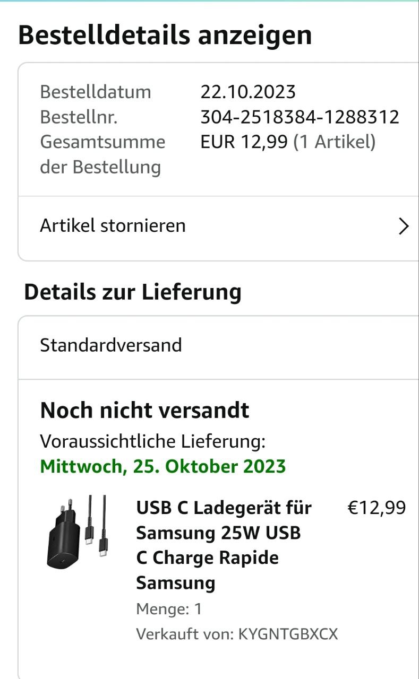The image size is (419, 679).
Task: Click the chevron next to Artikel stornieren
Action: tap(404, 227)
